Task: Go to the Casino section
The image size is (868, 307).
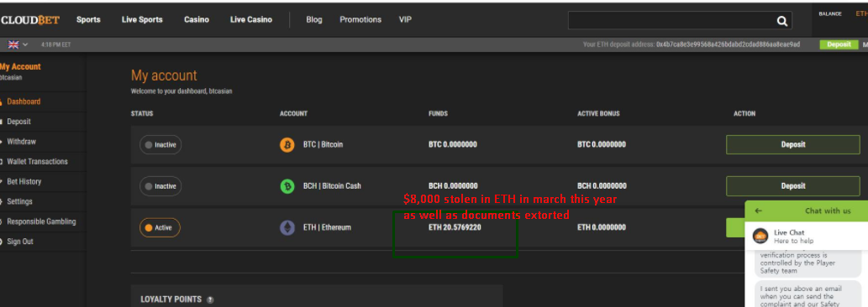Action: 197,19
